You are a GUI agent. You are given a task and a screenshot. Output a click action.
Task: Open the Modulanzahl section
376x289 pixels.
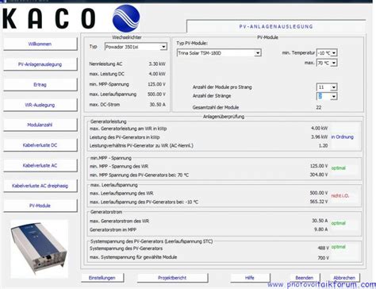(x=40, y=125)
